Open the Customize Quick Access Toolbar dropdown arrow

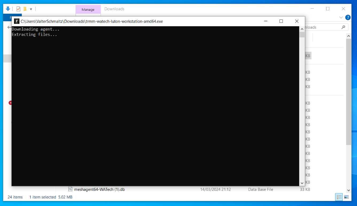(31, 9)
